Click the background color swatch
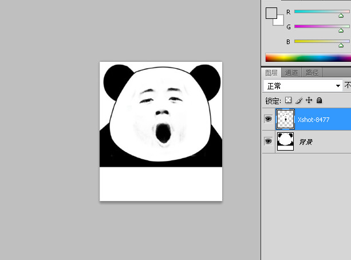Viewport: 351px width, 260px height. [279, 21]
